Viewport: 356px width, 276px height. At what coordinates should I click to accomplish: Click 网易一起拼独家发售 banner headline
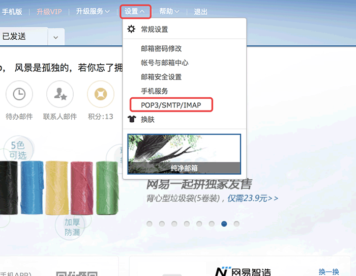[199, 184]
